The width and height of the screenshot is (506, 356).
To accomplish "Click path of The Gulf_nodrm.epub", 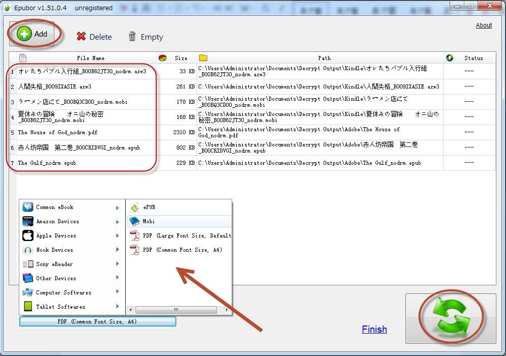I will [x=309, y=163].
